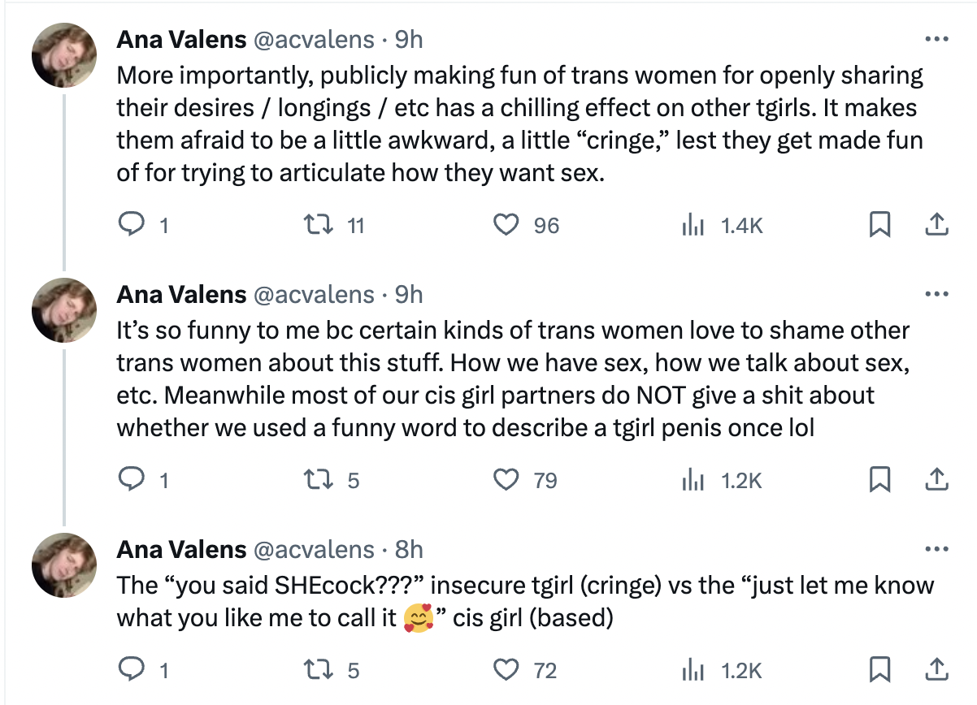Click @acvalens handle on the second tweet
The width and height of the screenshot is (977, 705).
[x=315, y=294]
